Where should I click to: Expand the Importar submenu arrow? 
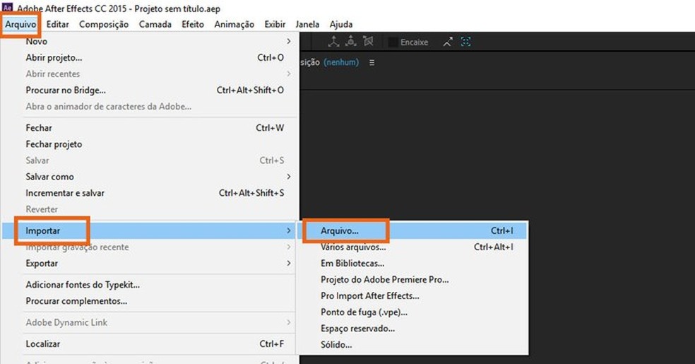pos(289,230)
